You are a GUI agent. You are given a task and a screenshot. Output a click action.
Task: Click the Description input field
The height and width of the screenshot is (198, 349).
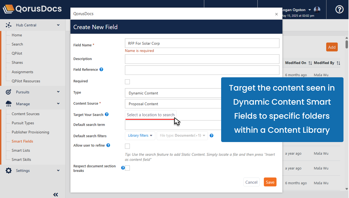pos(202,59)
